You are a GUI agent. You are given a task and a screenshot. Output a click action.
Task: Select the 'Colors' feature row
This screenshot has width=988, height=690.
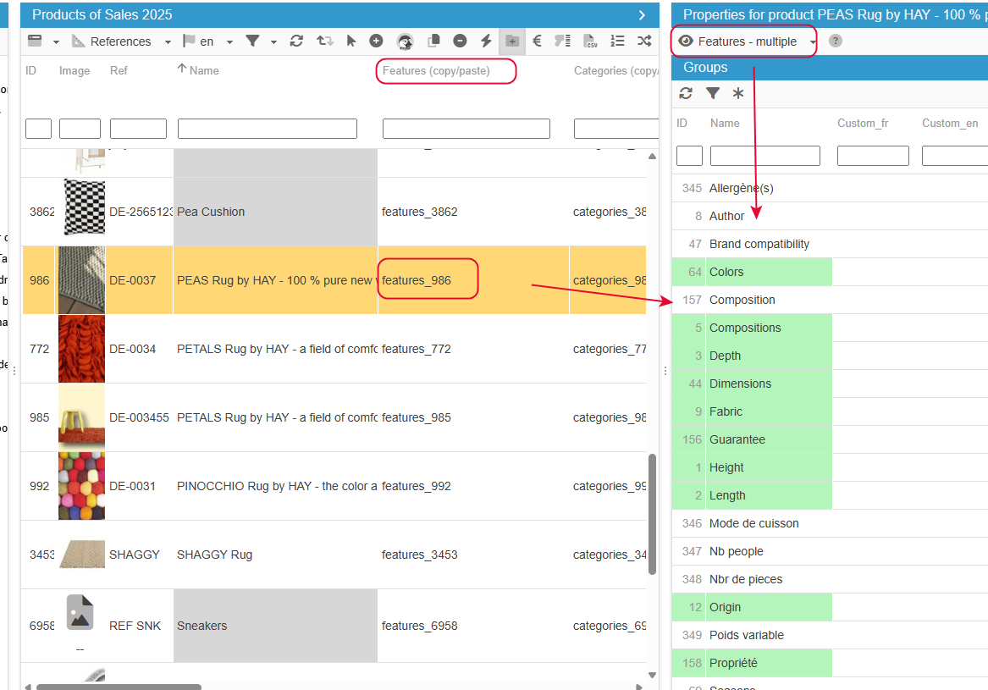click(x=830, y=272)
